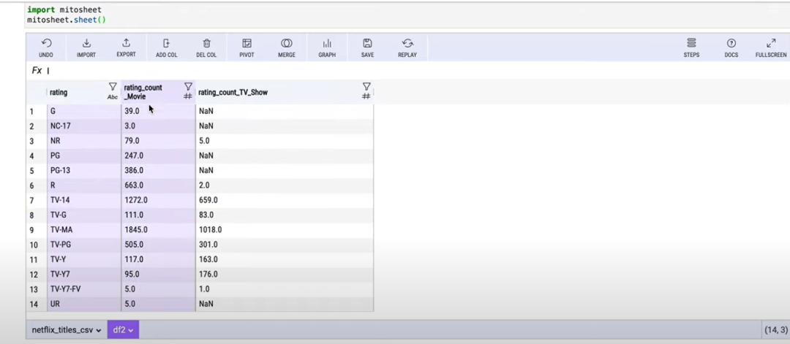Select TV show count cell 659.0

click(285, 200)
